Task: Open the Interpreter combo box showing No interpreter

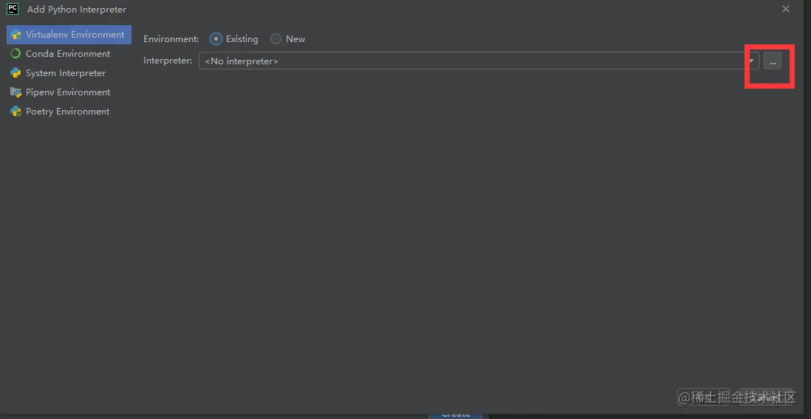Action: click(x=479, y=61)
